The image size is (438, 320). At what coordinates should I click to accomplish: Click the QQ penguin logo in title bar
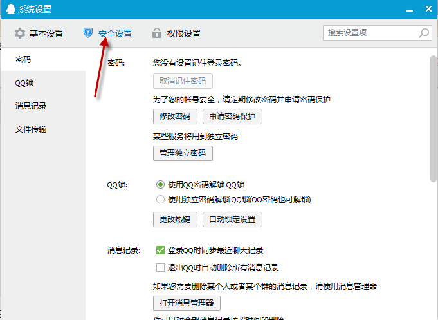tap(11, 9)
